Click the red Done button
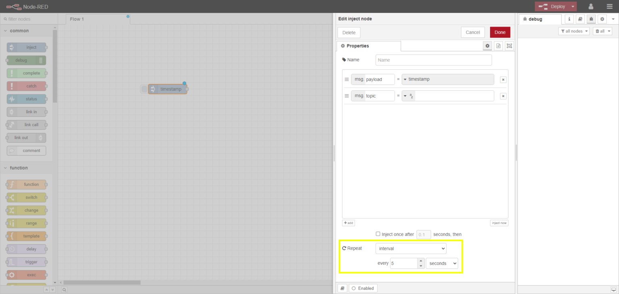Viewport: 619px width, 294px height. point(500,32)
